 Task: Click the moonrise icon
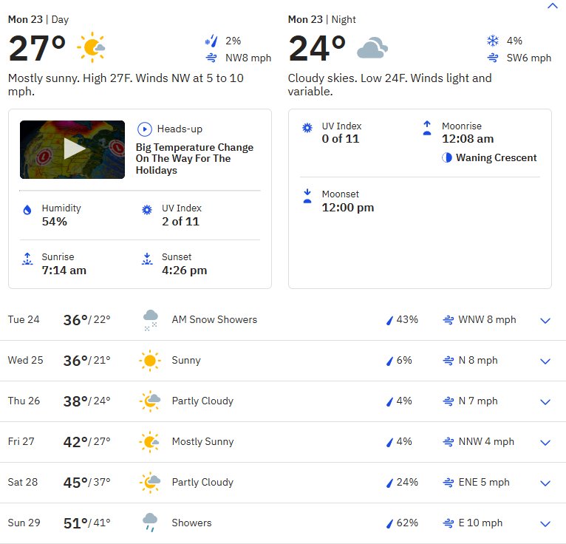(x=427, y=128)
